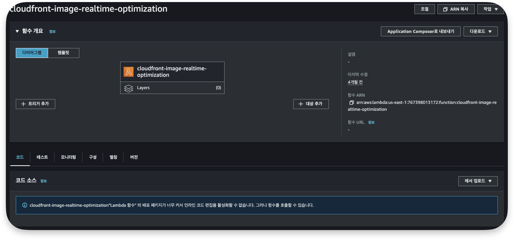Click the 4개월 전 last modified text
Screen dimensions: 514x240
tap(355, 82)
